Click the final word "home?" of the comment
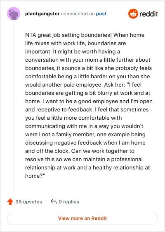The height and width of the screenshot is (232, 165). (x=35, y=176)
